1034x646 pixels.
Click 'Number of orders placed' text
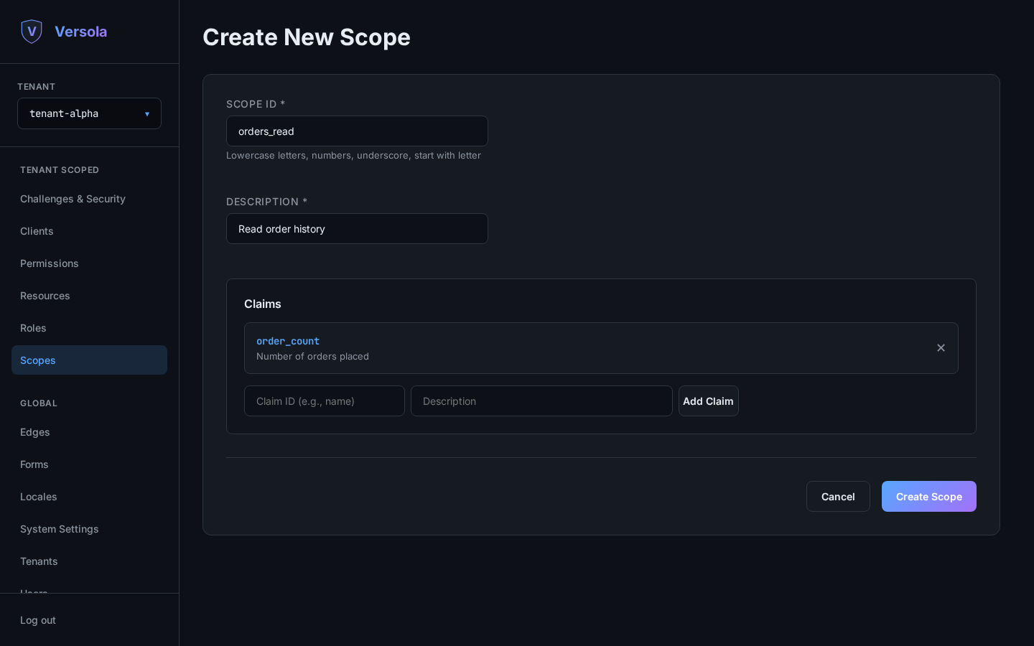pos(312,357)
